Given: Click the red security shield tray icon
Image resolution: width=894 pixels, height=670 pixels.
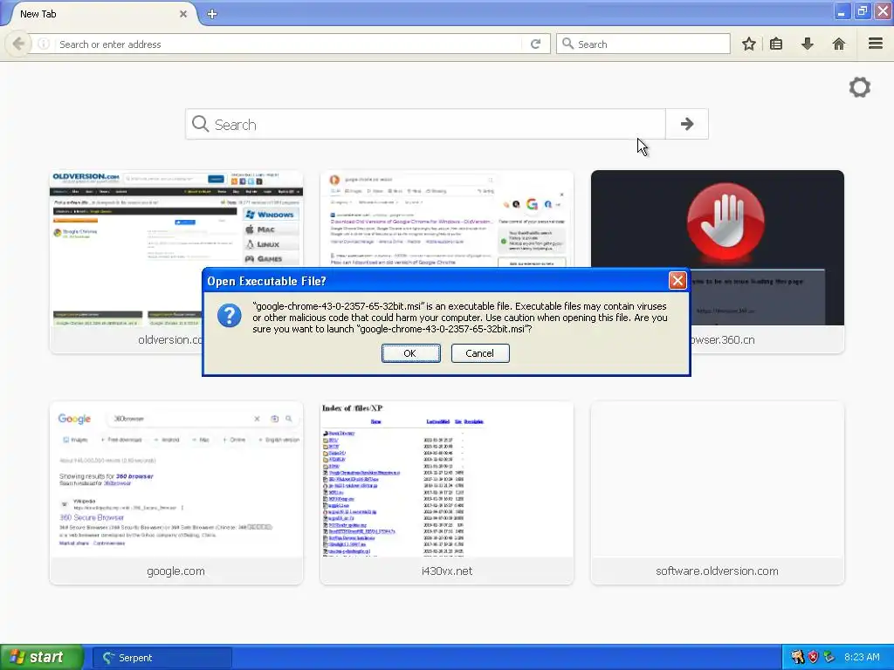Looking at the screenshot, I should pos(813,657).
